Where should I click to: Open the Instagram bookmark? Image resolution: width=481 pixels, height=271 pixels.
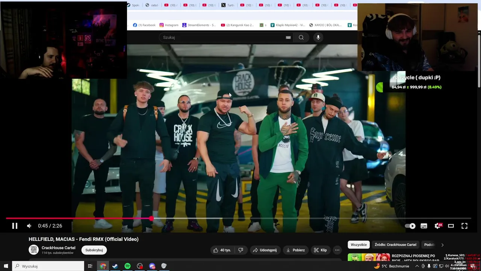pyautogui.click(x=169, y=25)
